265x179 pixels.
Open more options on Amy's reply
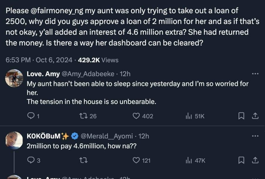click(x=255, y=74)
